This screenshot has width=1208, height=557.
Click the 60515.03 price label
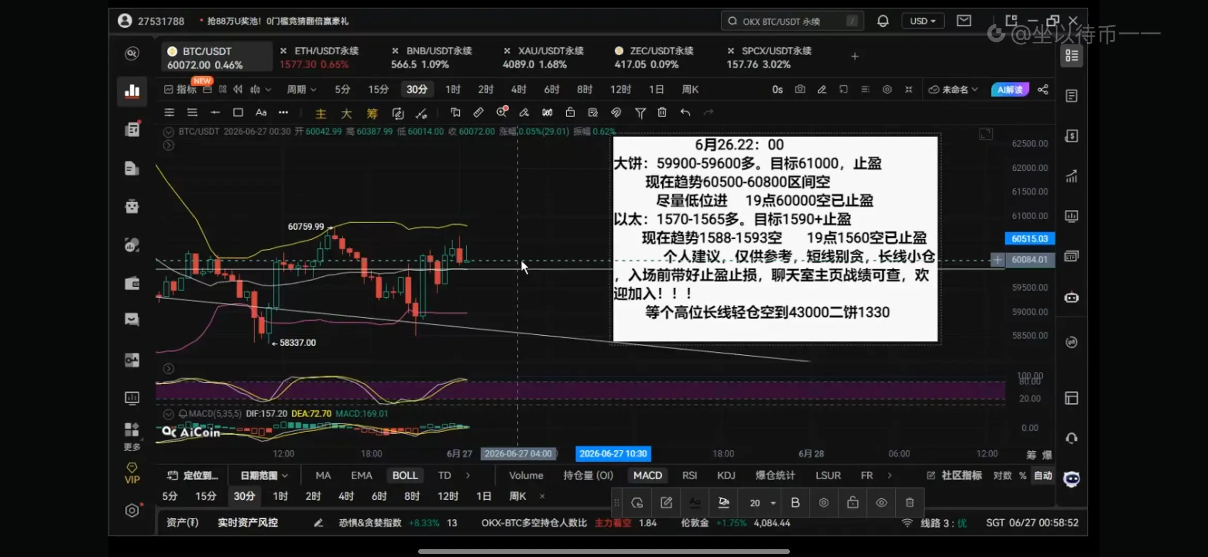tap(1029, 239)
